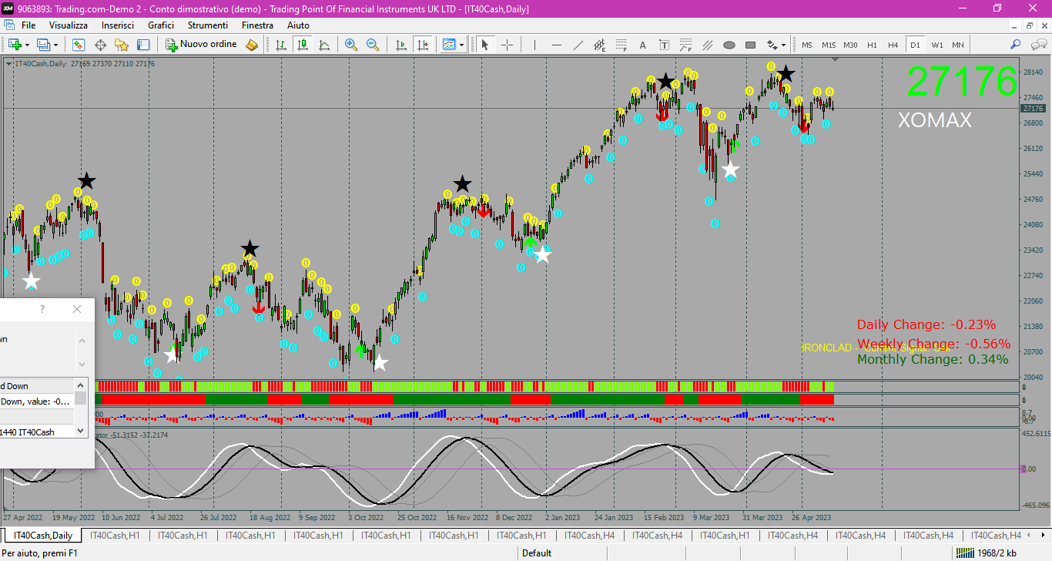Open the Visualizza menu

pyautogui.click(x=69, y=25)
